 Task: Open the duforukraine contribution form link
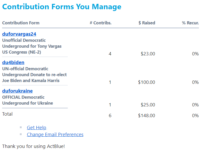[17, 91]
